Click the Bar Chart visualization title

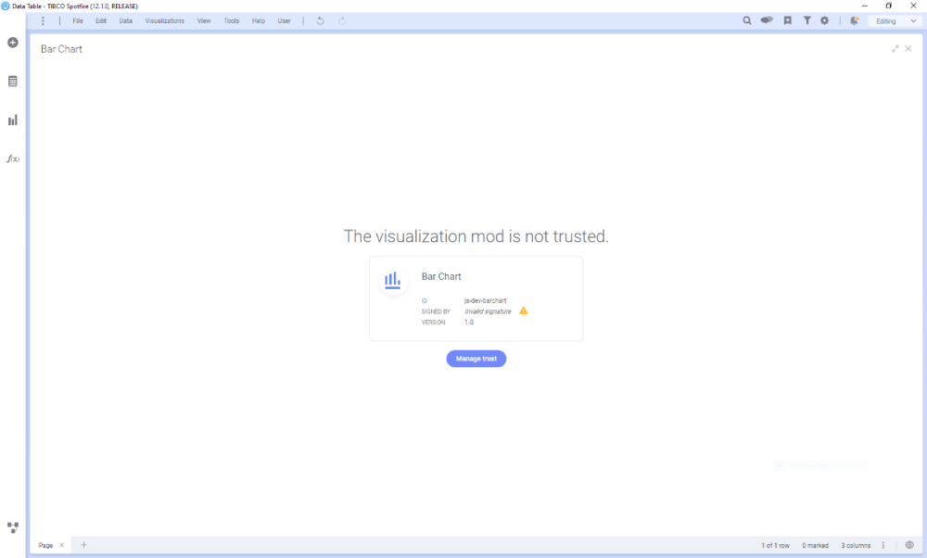coord(61,49)
